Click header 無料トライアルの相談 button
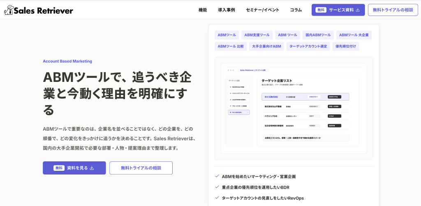Viewport: 421px width, 206px height. pos(393,10)
